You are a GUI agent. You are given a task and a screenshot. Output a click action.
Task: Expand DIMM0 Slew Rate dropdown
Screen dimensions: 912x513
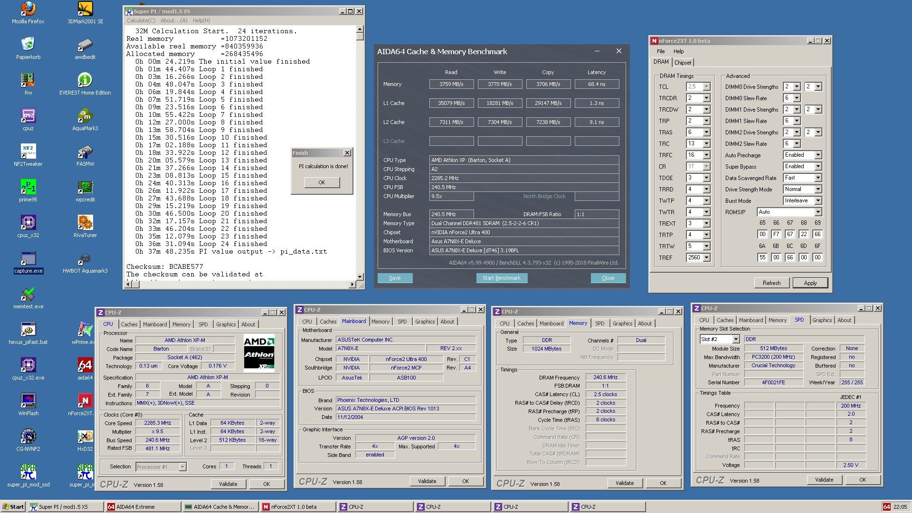797,98
